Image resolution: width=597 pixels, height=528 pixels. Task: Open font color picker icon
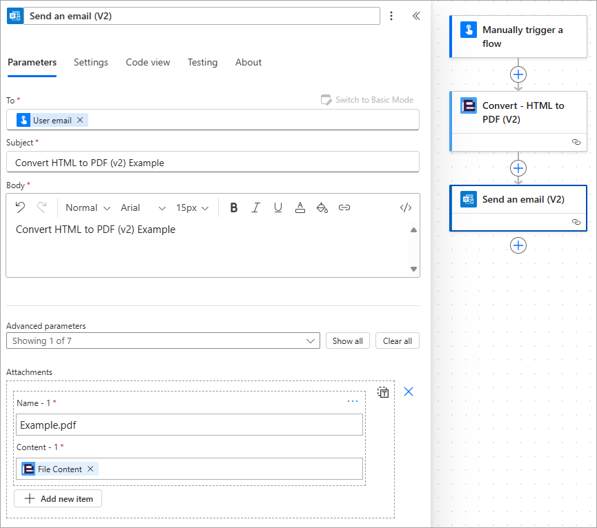300,207
